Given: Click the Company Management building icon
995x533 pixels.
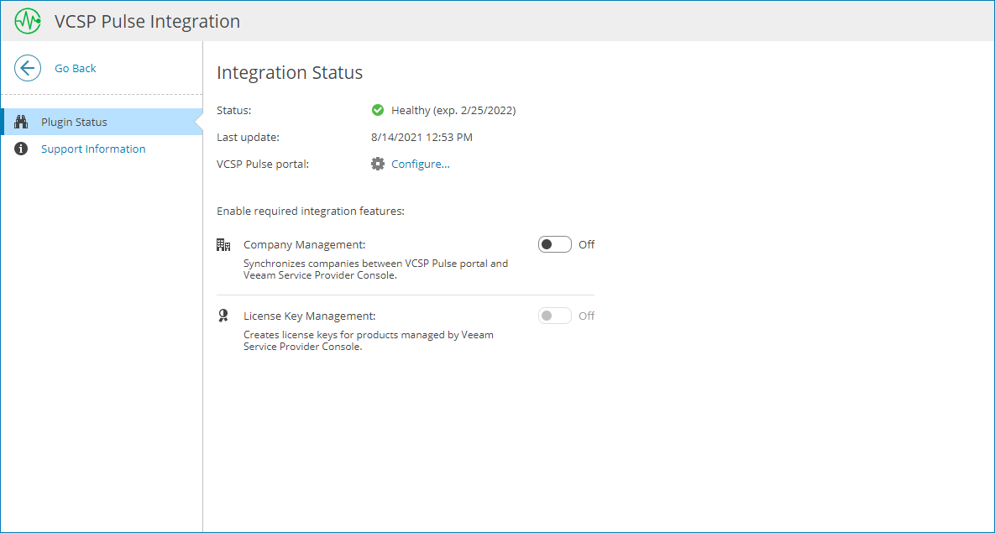Looking at the screenshot, I should click(x=223, y=245).
